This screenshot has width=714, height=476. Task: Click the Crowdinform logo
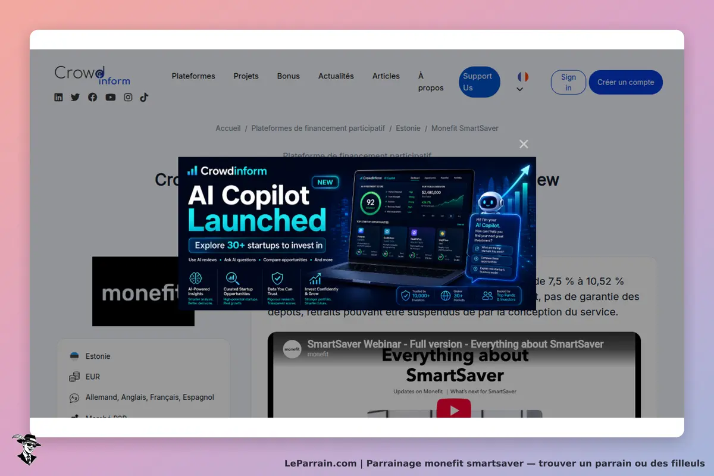coord(92,75)
